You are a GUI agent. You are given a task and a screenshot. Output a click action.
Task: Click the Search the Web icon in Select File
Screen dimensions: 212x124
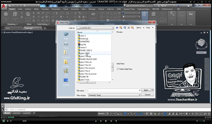coord(125,28)
